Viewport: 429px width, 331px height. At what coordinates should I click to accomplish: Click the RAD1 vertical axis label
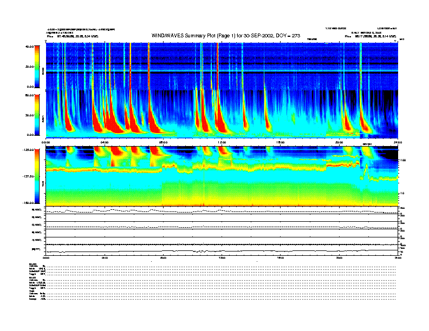pos(43,118)
